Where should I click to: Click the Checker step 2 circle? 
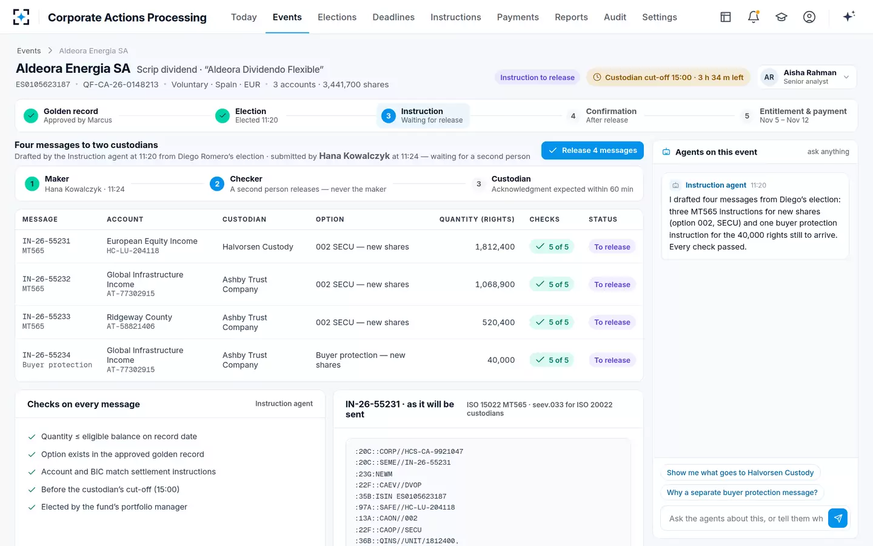(217, 184)
